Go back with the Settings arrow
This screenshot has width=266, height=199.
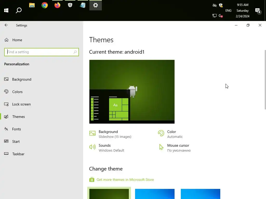point(6,25)
